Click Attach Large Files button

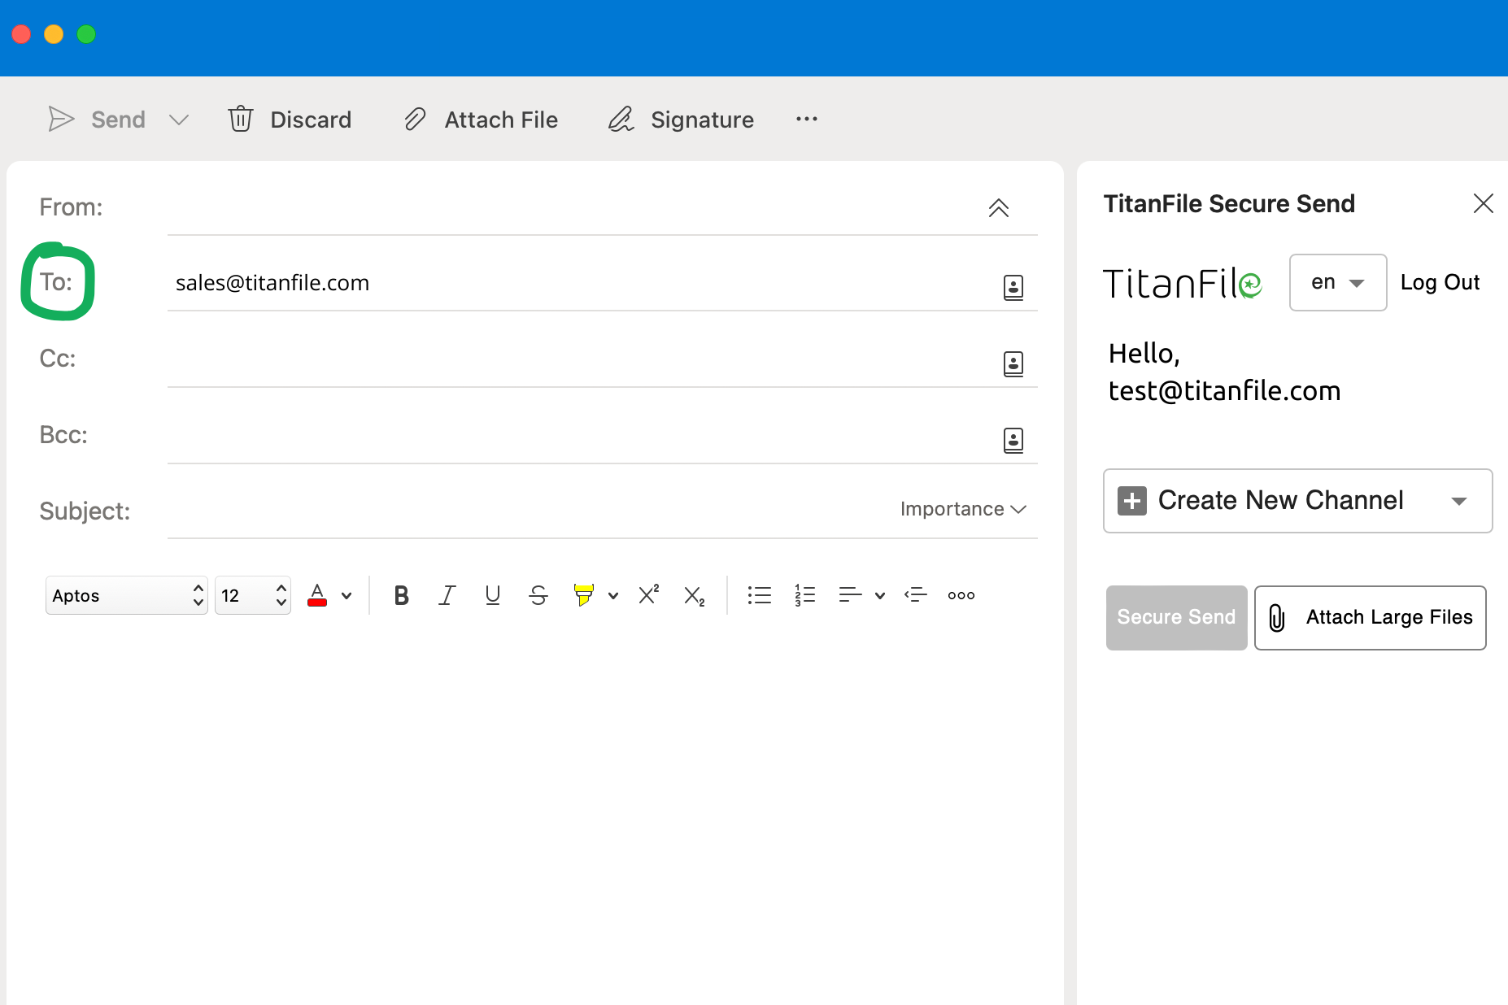coord(1371,618)
